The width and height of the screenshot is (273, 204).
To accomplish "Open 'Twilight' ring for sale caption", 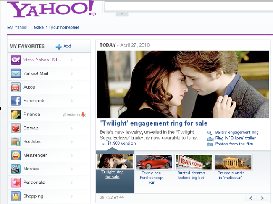I will tap(112, 175).
